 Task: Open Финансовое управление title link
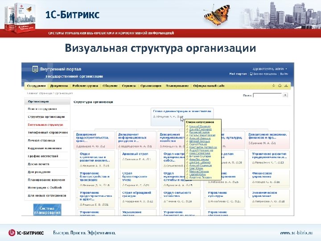[x=262, y=175]
